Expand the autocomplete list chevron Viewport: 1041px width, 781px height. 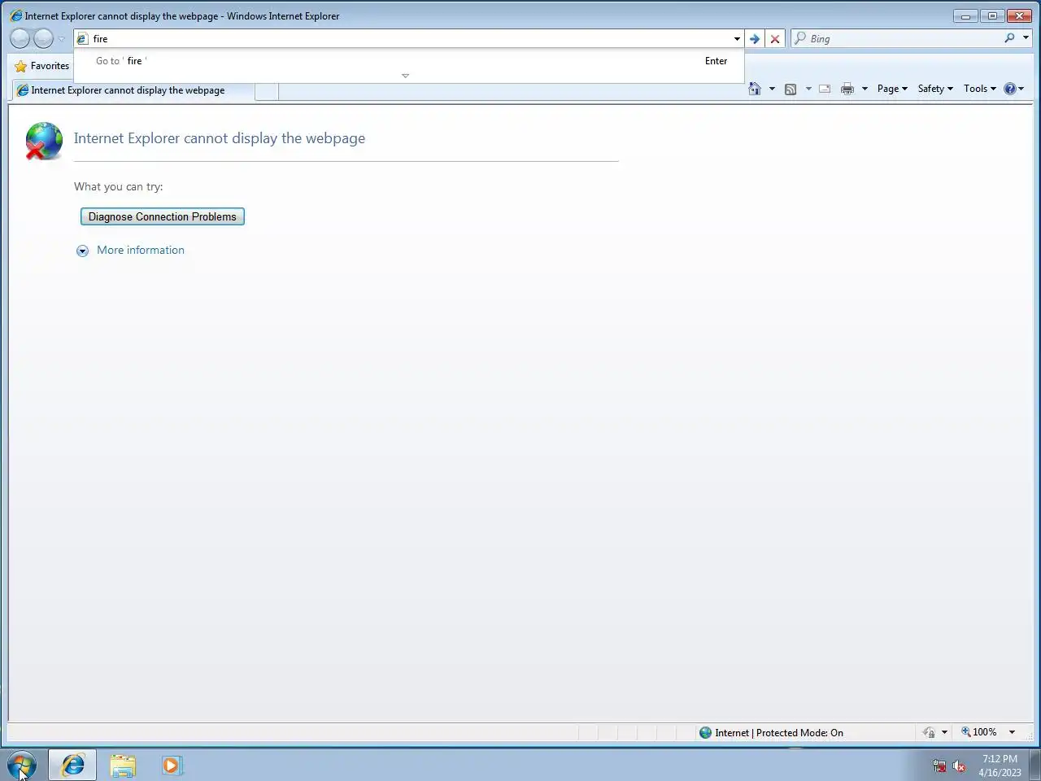(x=405, y=76)
